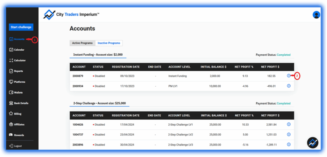Open the Platforms monitor icon
The image size is (327, 157).
[x=11, y=82]
